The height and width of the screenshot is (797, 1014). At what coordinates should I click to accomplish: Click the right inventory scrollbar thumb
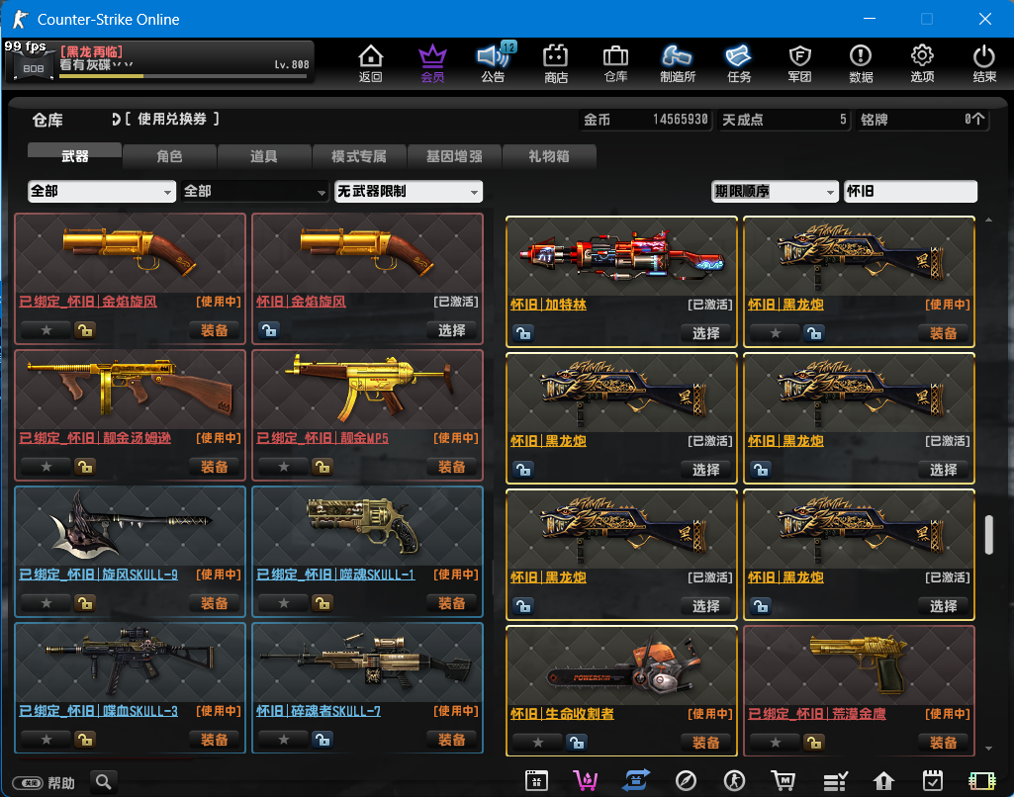click(x=988, y=535)
